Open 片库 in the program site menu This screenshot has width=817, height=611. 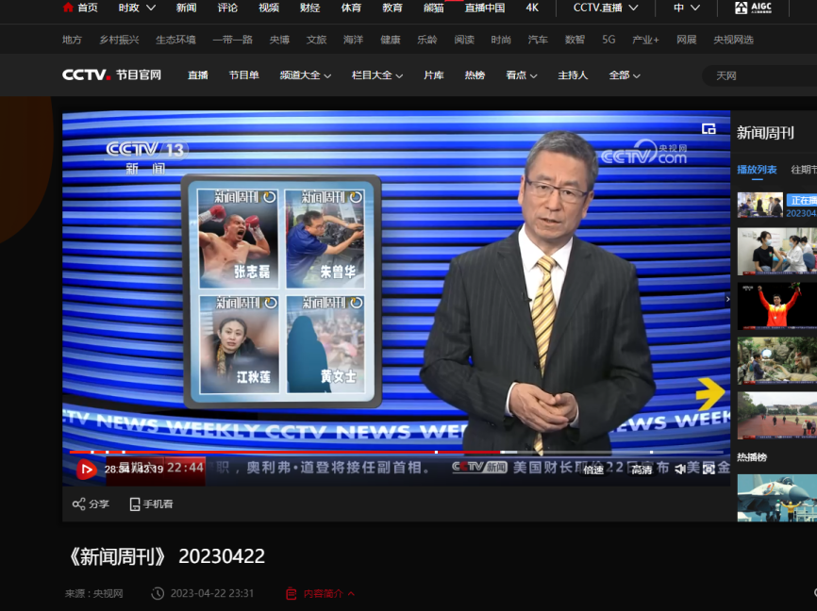[x=434, y=75]
